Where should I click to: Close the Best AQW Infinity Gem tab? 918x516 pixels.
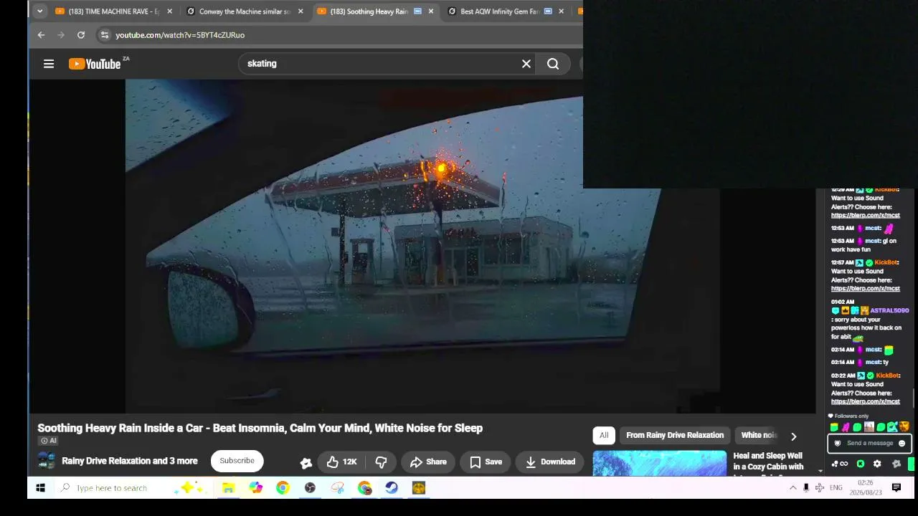[x=562, y=11]
